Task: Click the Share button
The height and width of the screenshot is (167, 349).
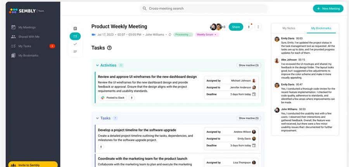Action: pyautogui.click(x=236, y=27)
